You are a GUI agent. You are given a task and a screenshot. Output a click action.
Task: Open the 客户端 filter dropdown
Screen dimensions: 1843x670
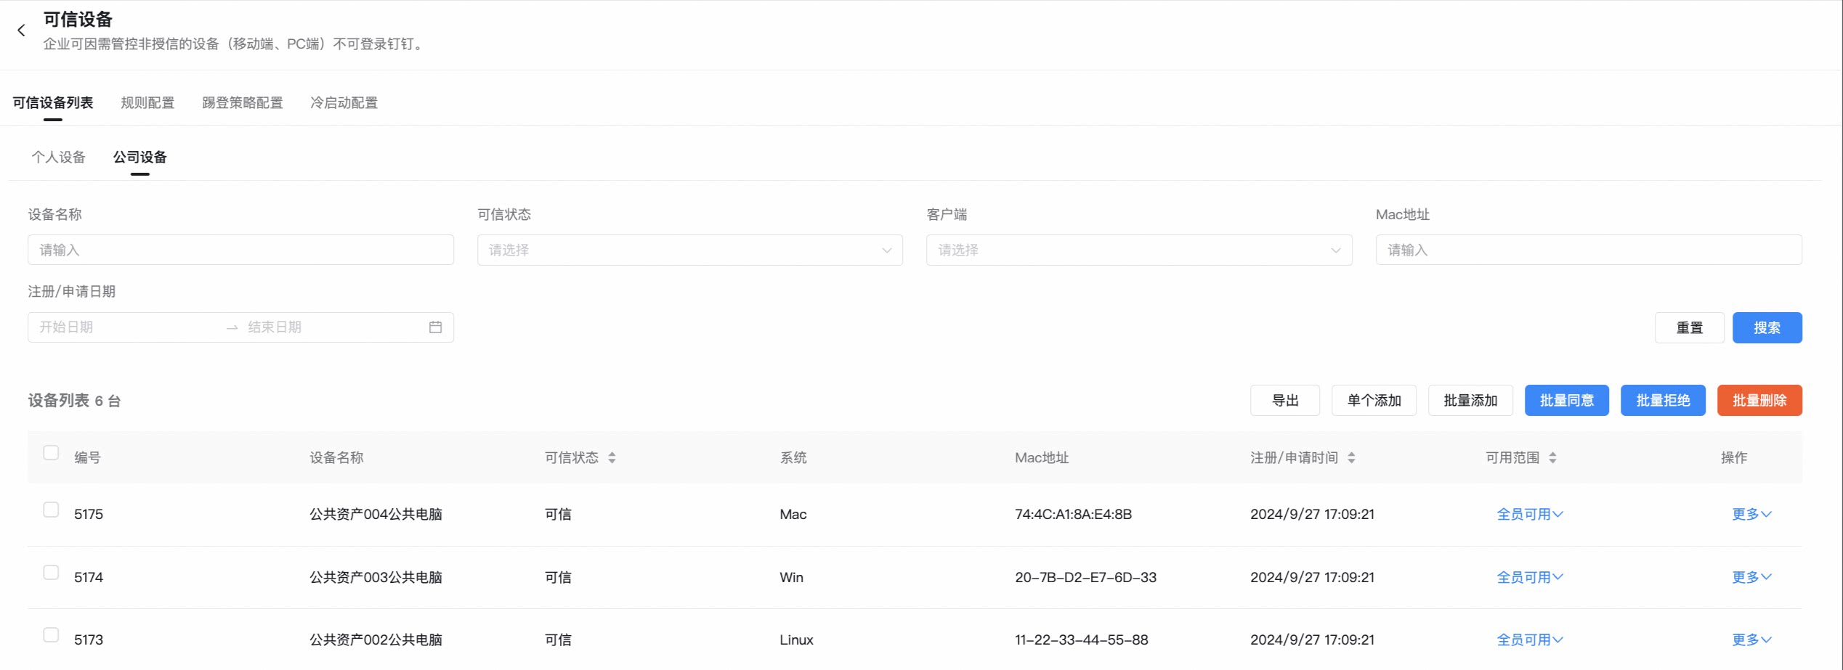[1139, 250]
